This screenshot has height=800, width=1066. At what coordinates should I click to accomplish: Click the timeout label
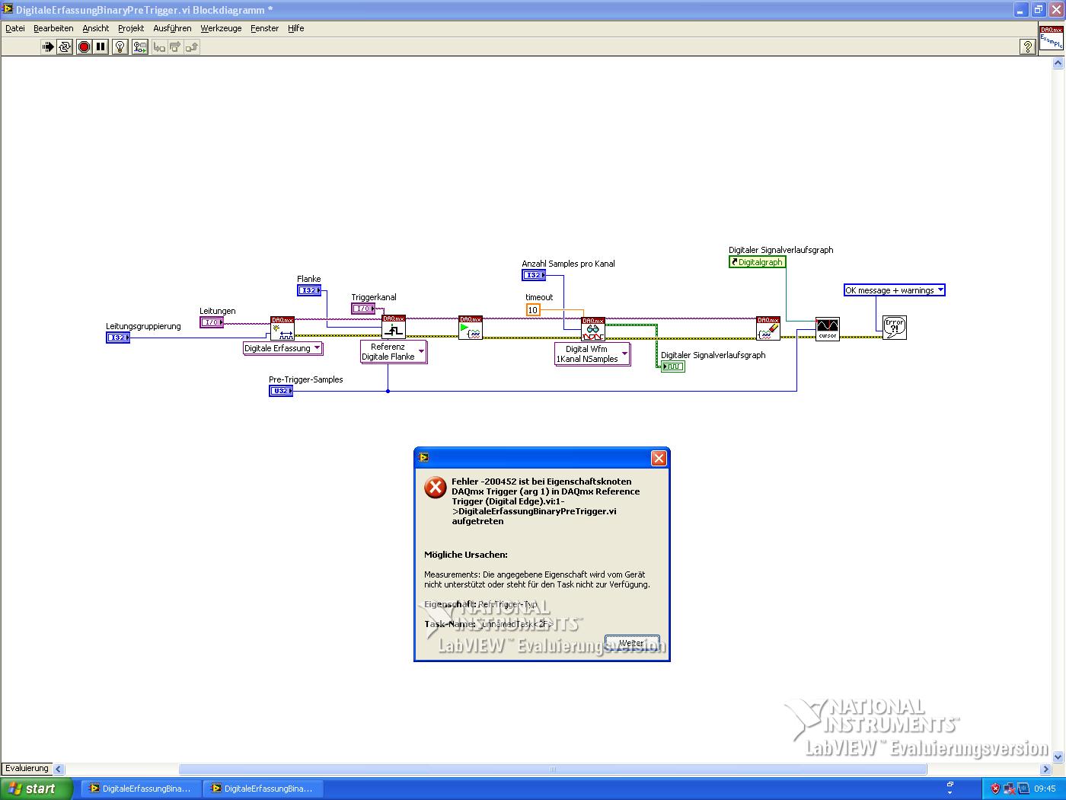coord(539,297)
